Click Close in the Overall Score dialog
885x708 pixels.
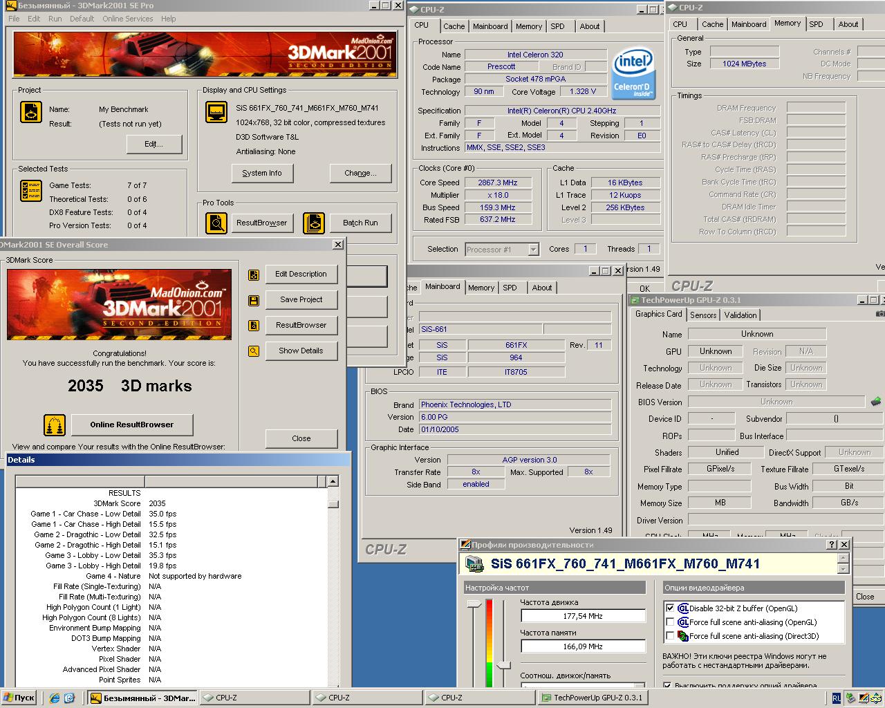click(301, 438)
